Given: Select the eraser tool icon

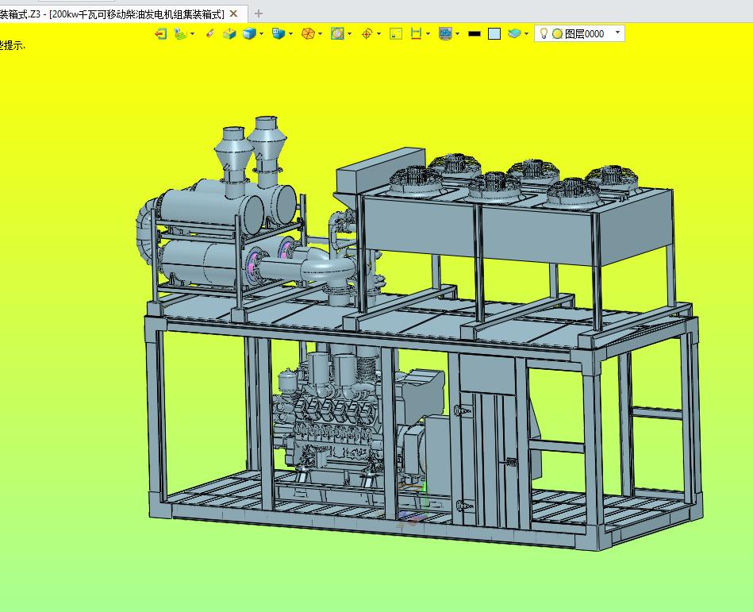Looking at the screenshot, I should click(209, 33).
